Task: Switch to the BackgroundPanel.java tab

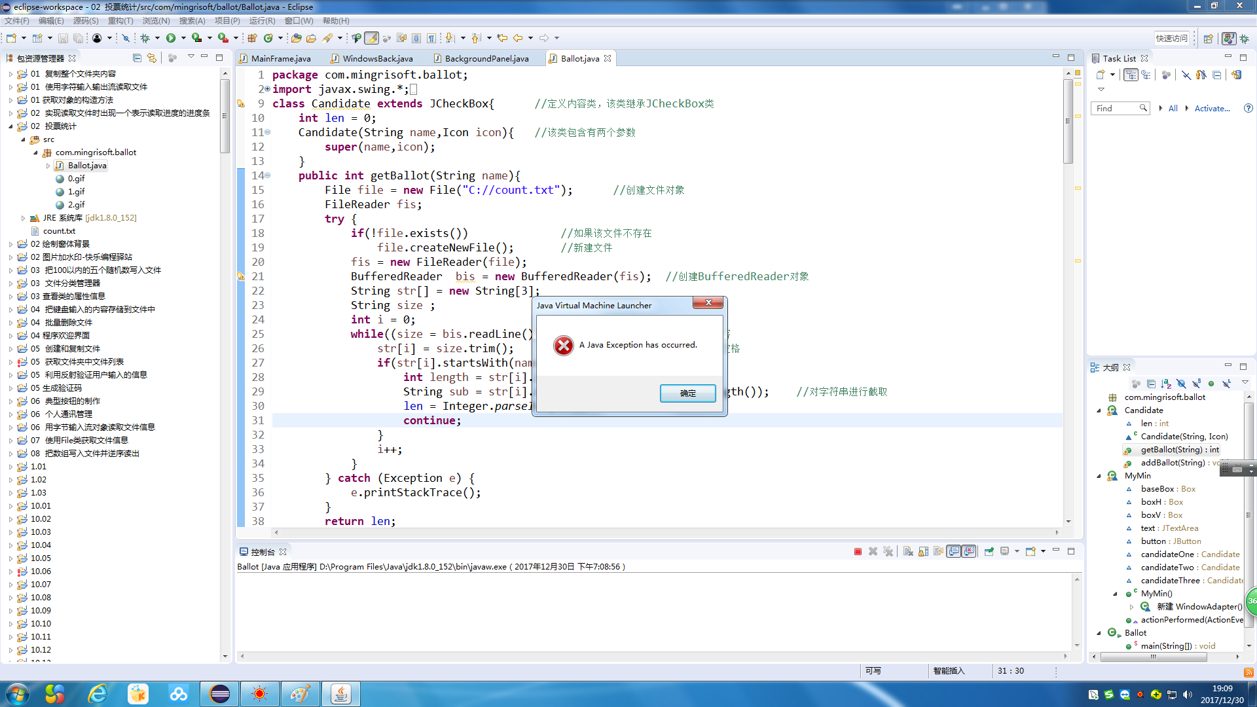Action: click(486, 58)
